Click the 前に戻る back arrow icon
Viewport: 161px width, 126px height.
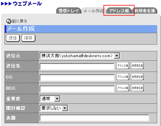(9, 21)
